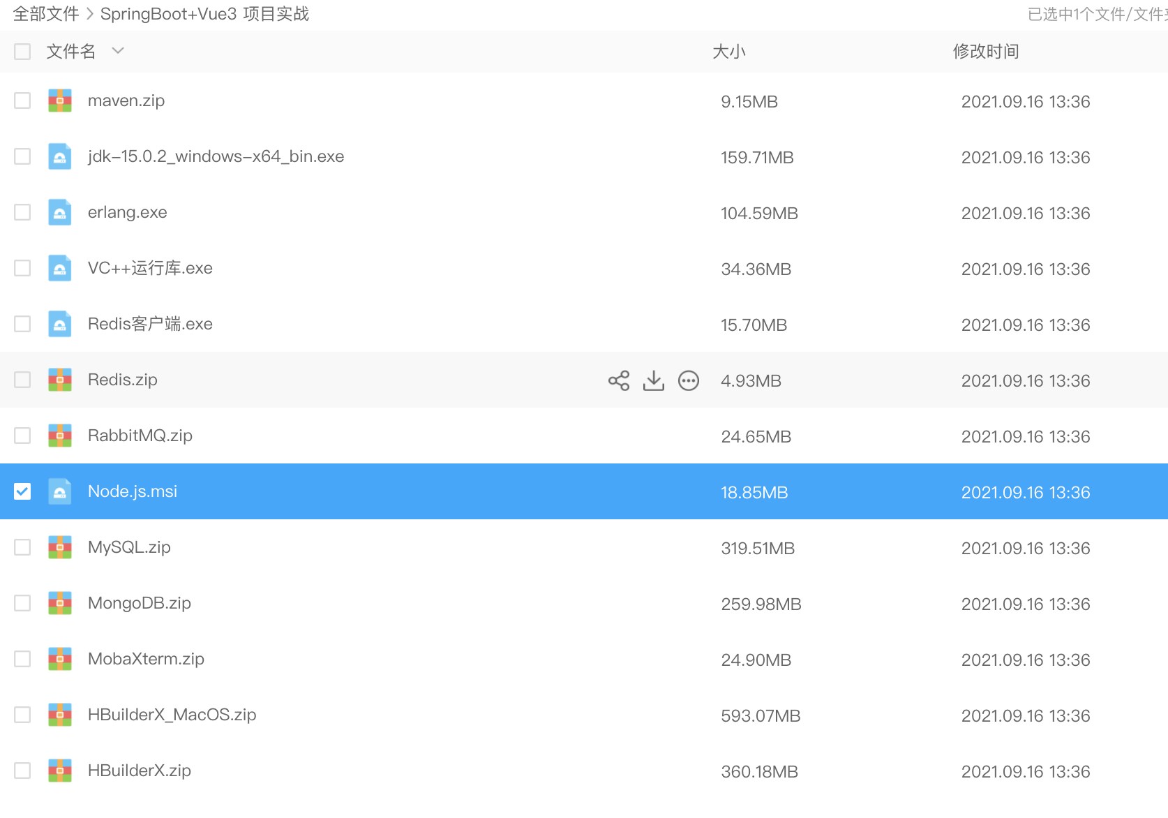Image resolution: width=1168 pixels, height=818 pixels.
Task: Click the Redis客户端.exe file icon
Action: [60, 324]
